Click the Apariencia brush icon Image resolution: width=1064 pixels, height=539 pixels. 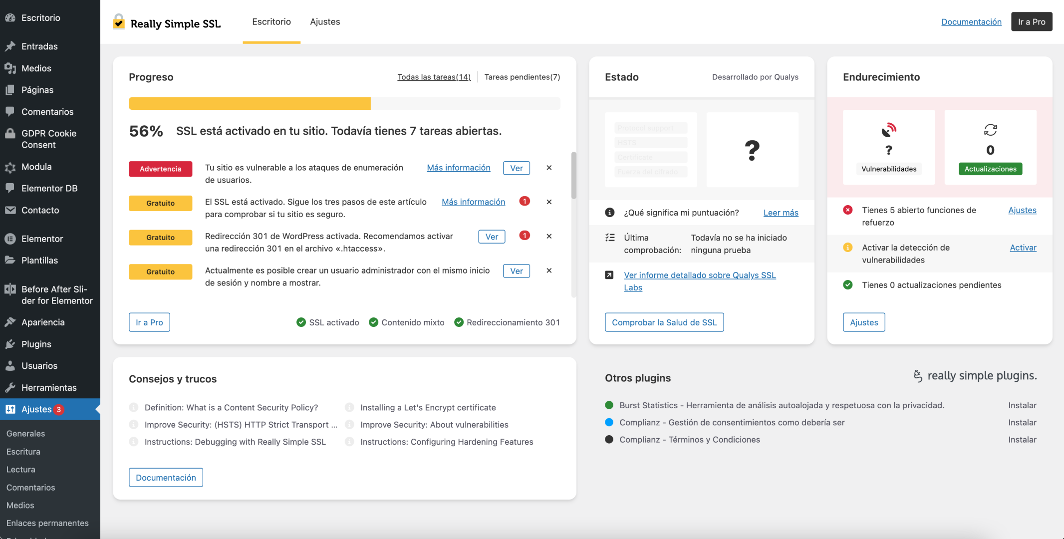(10, 322)
